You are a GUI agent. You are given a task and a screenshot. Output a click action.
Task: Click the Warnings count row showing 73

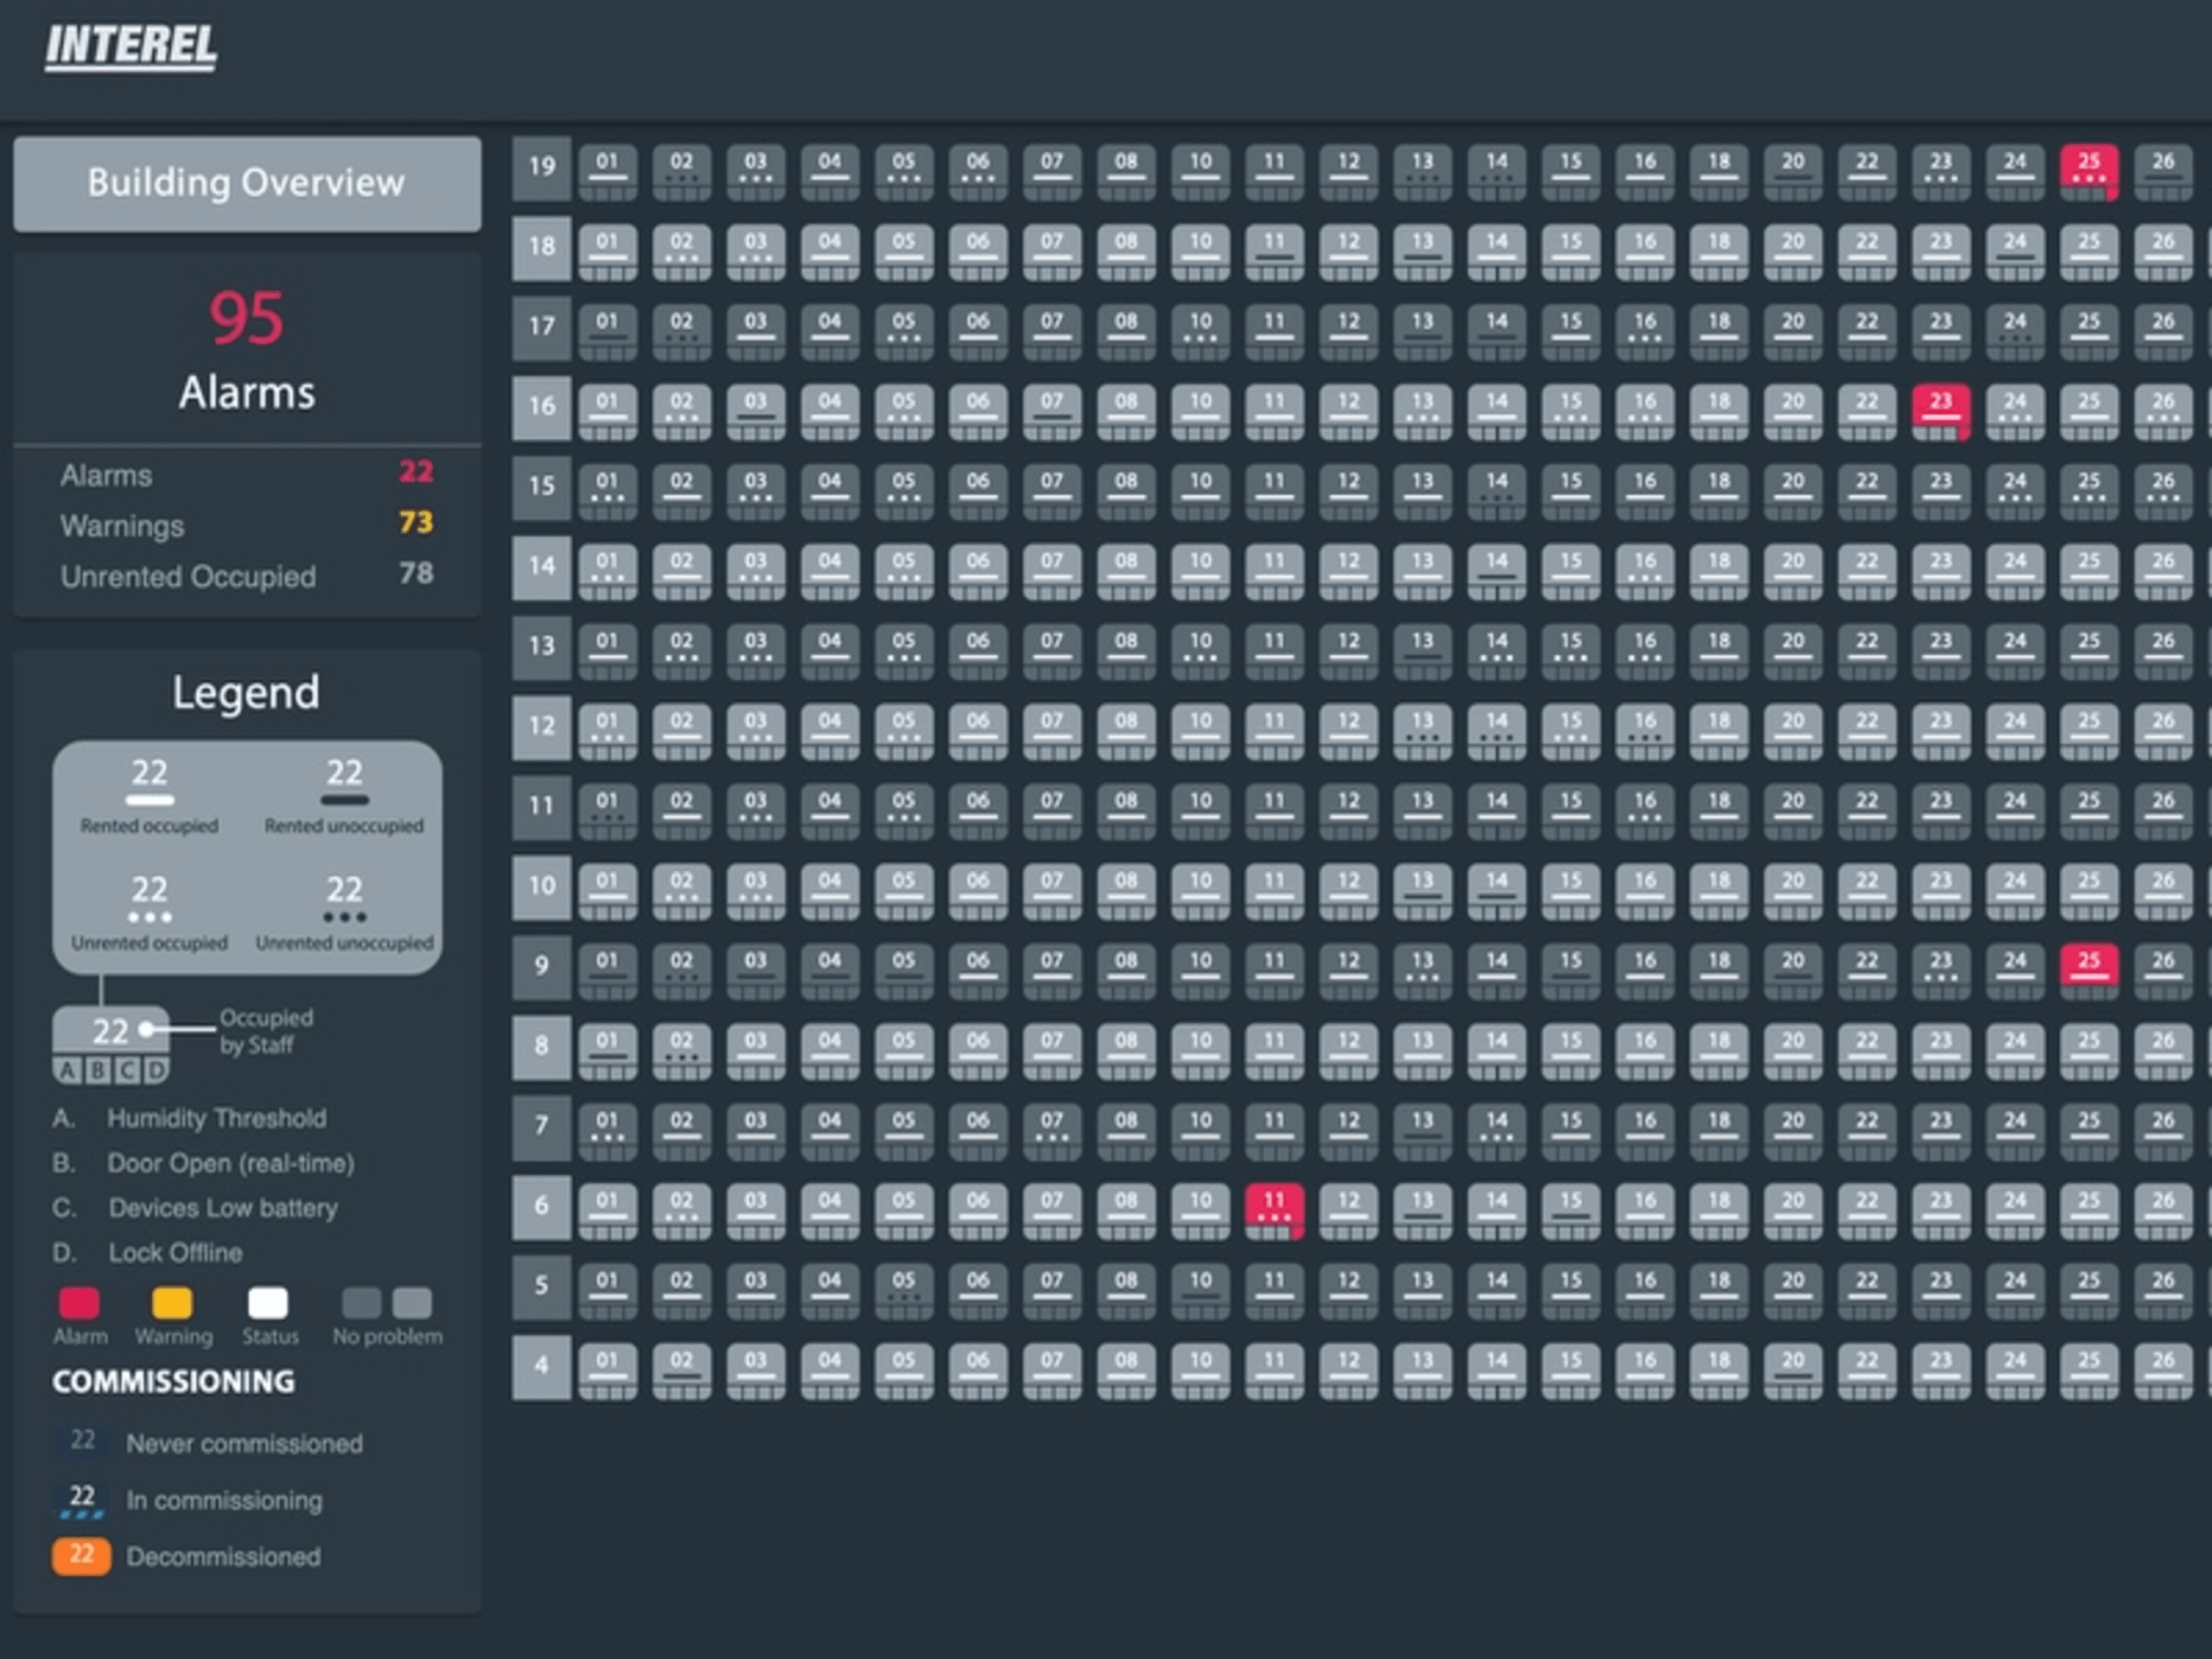(x=247, y=524)
